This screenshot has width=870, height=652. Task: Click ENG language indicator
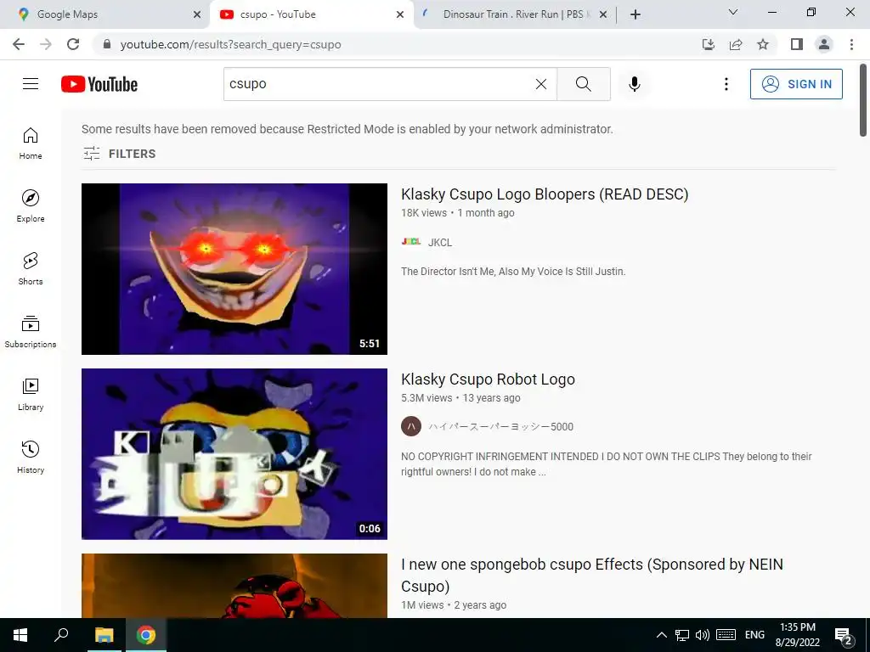pos(754,635)
